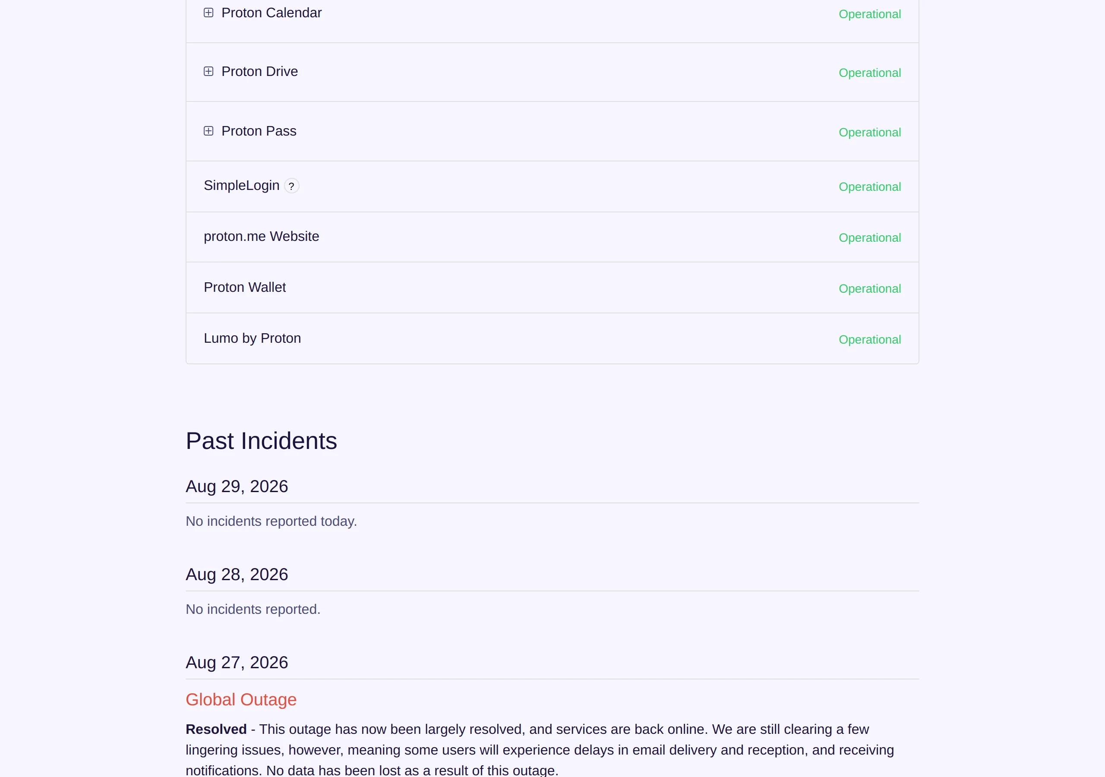1105x777 pixels.
Task: Expand the Proton Drive component group
Action: tap(208, 71)
